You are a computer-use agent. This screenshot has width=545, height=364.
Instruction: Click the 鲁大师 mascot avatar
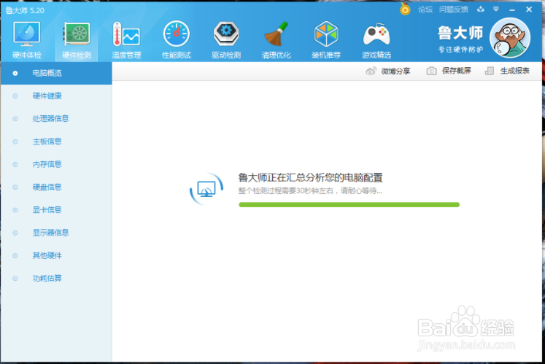[x=510, y=38]
